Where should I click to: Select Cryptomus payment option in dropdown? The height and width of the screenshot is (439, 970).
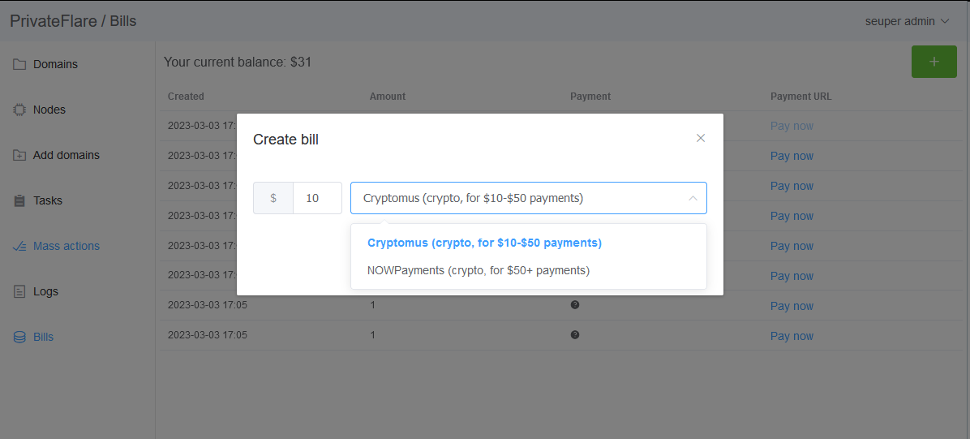[x=484, y=243]
